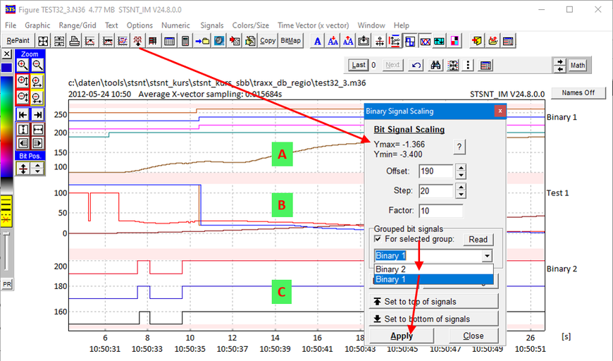The height and width of the screenshot is (361, 613).
Task: Click the calculator icon in toolbar
Action: [185, 41]
